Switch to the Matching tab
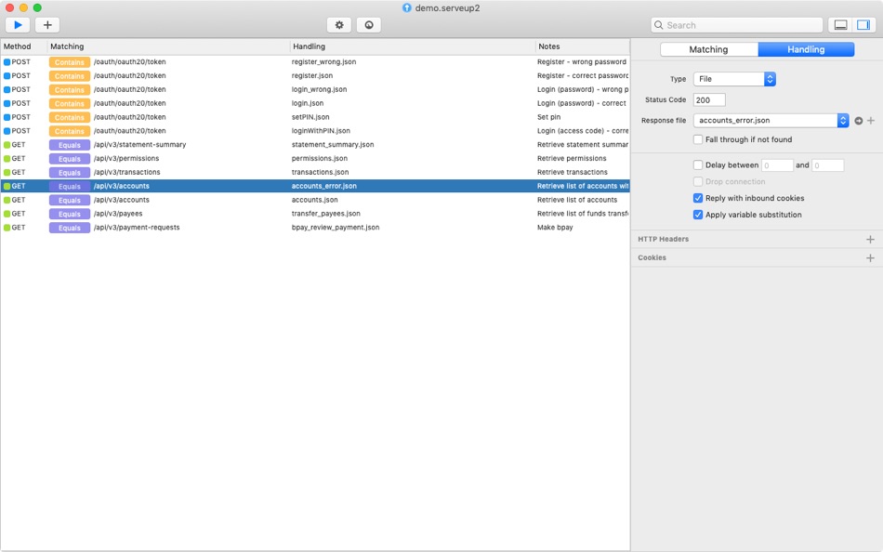Image resolution: width=883 pixels, height=552 pixels. coord(709,49)
